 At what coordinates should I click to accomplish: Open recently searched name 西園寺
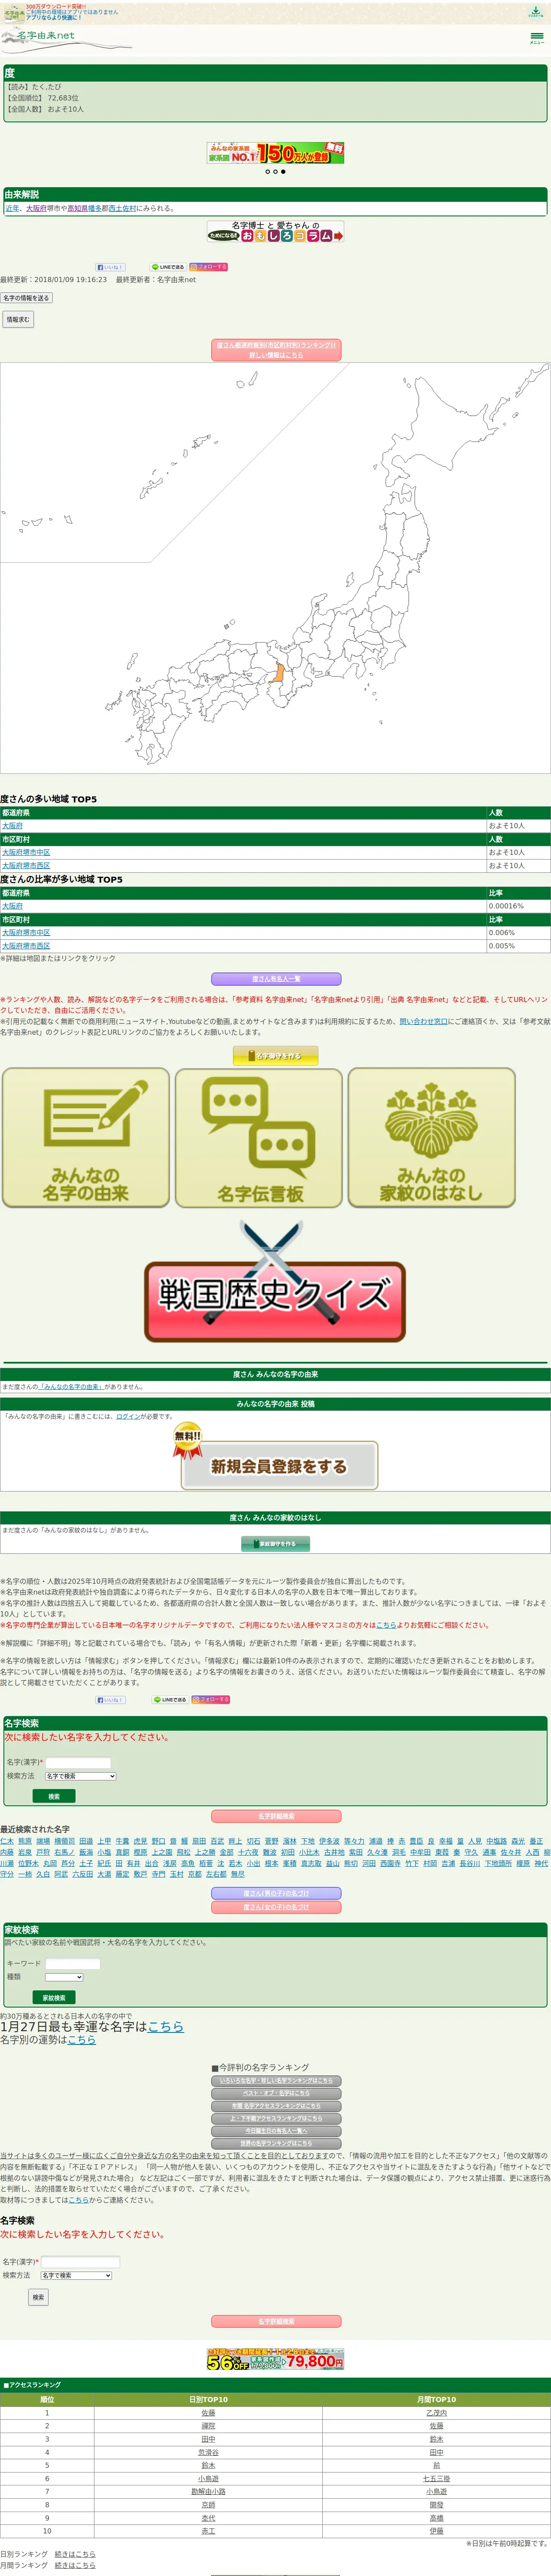pos(390,1863)
